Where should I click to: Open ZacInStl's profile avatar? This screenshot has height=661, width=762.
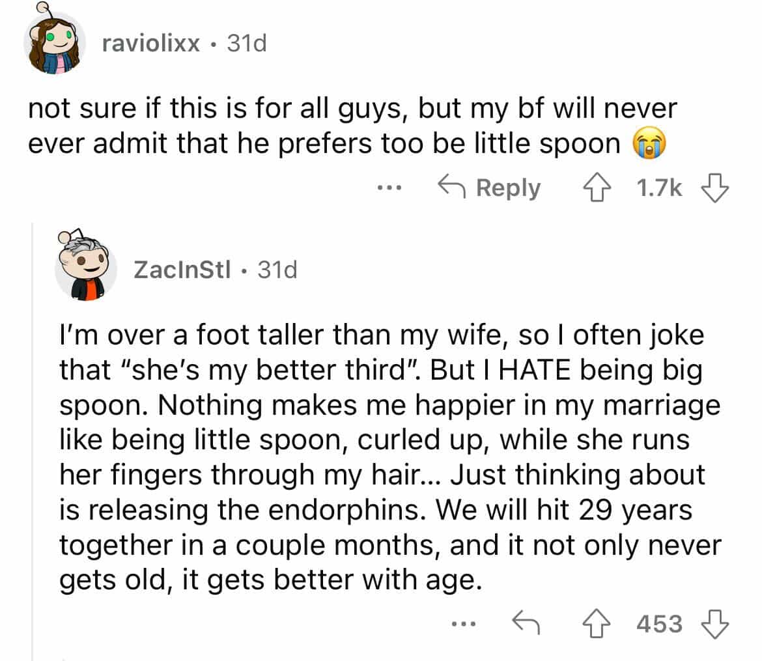pyautogui.click(x=85, y=269)
